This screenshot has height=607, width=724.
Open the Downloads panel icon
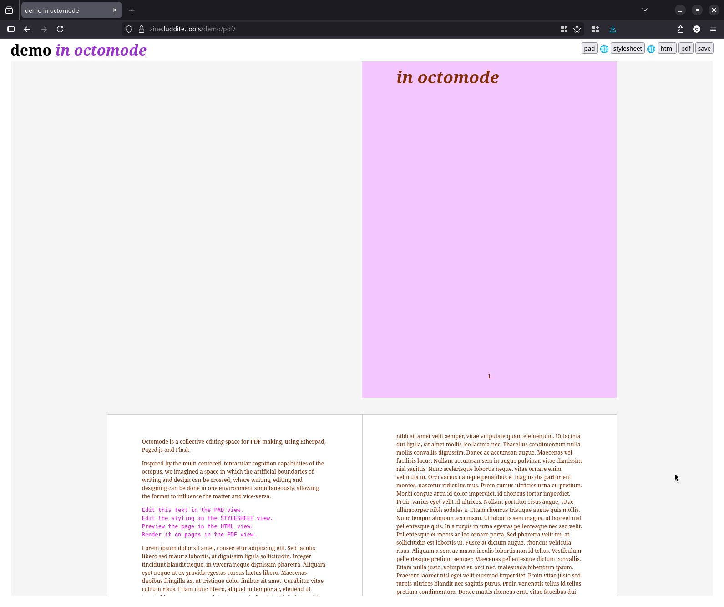[613, 29]
